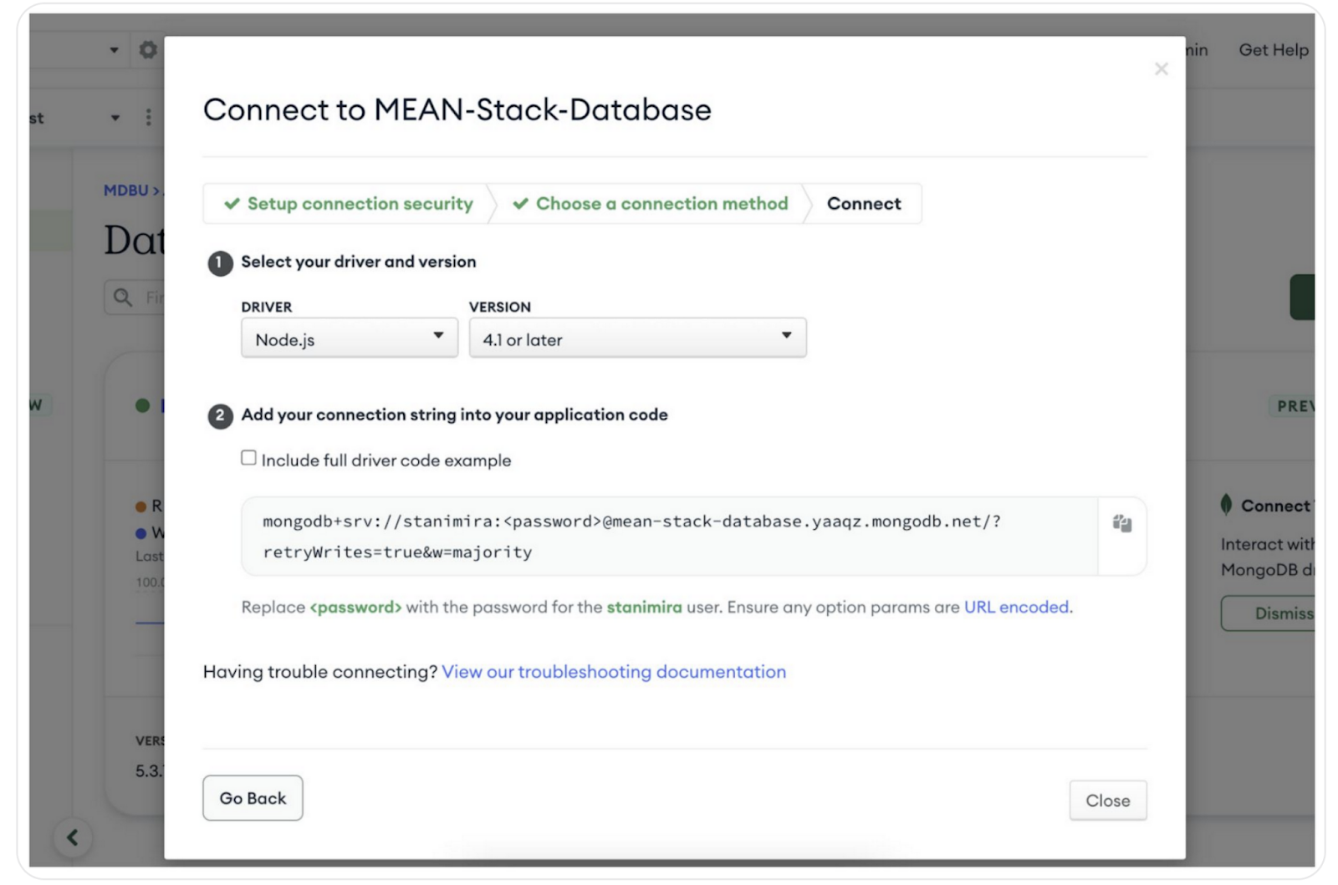Copy the connection string with the copy icon
The height and width of the screenshot is (885, 1338).
1121,524
